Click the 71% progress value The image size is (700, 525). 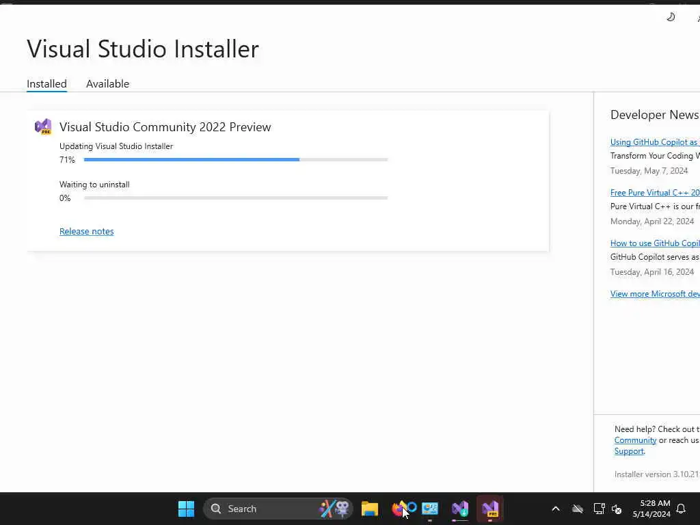tap(67, 160)
